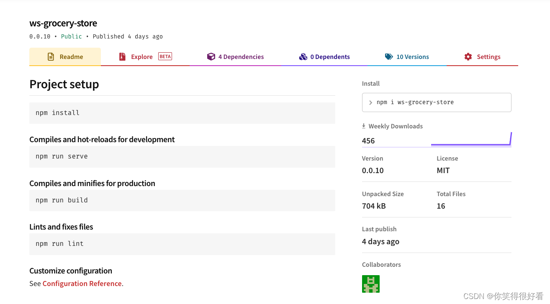Screen dimensions: 550x304
Task: Click the Published 4 days ago text
Action: click(x=128, y=36)
